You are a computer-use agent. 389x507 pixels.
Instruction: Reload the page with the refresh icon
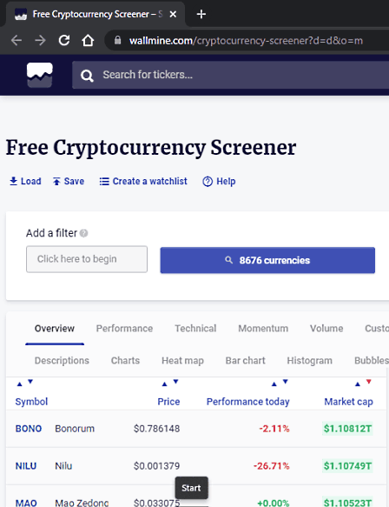point(64,40)
